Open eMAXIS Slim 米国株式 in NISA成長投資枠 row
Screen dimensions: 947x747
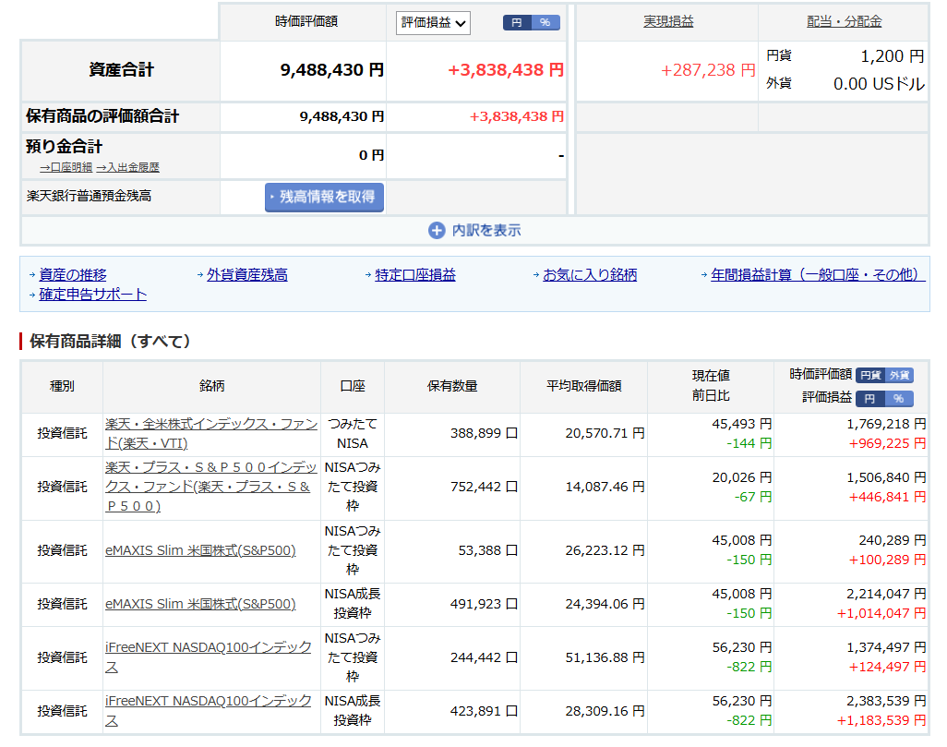point(200,604)
